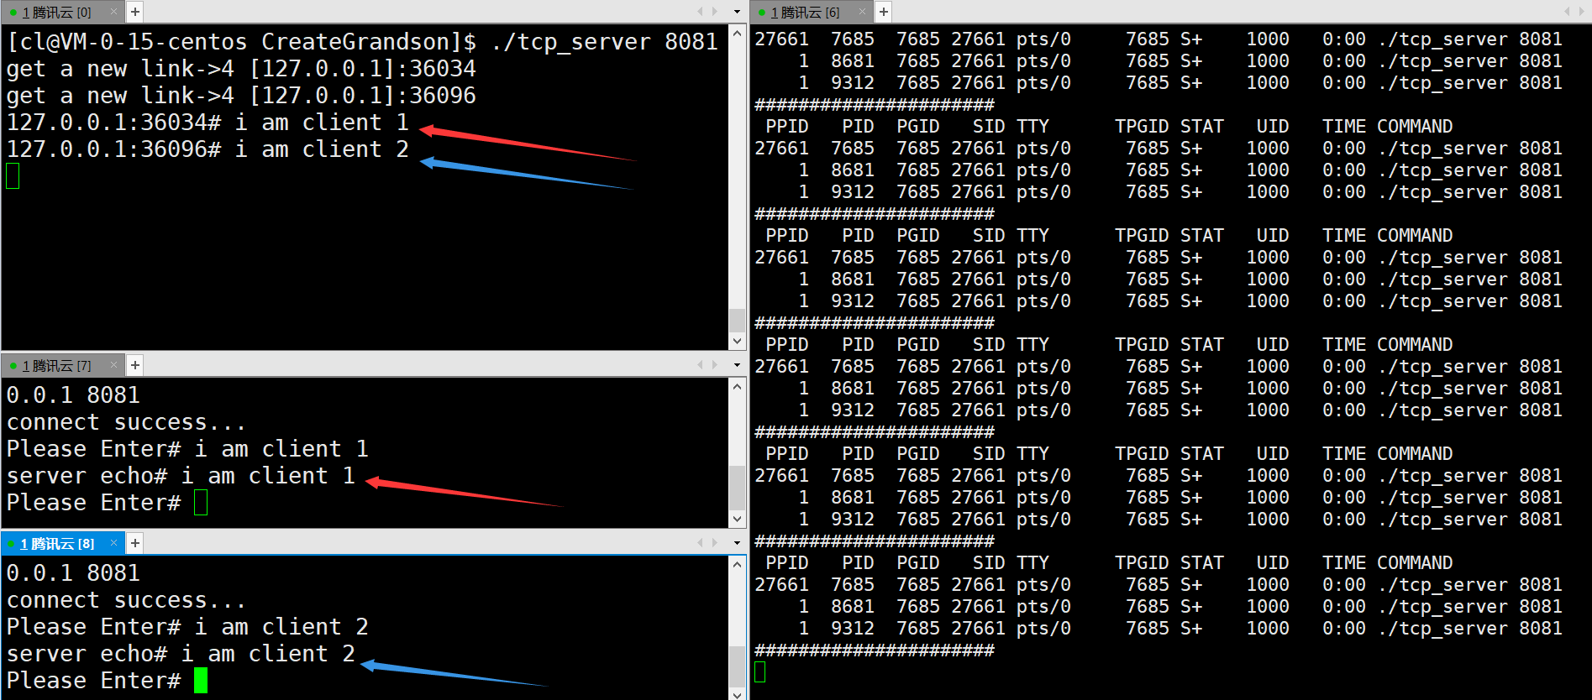Click 'server echo# i am client 1' line
This screenshot has width=1592, height=700.
[x=181, y=476]
